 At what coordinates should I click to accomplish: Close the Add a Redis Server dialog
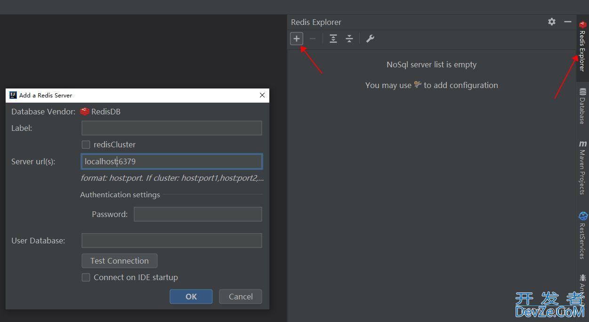262,95
